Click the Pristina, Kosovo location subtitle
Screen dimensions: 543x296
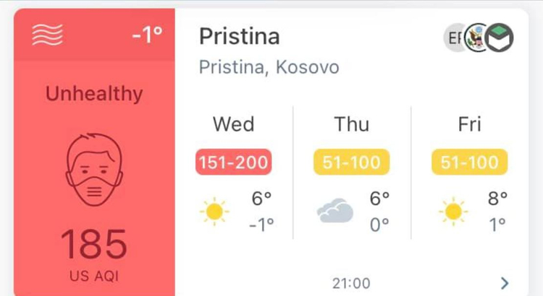(x=269, y=67)
